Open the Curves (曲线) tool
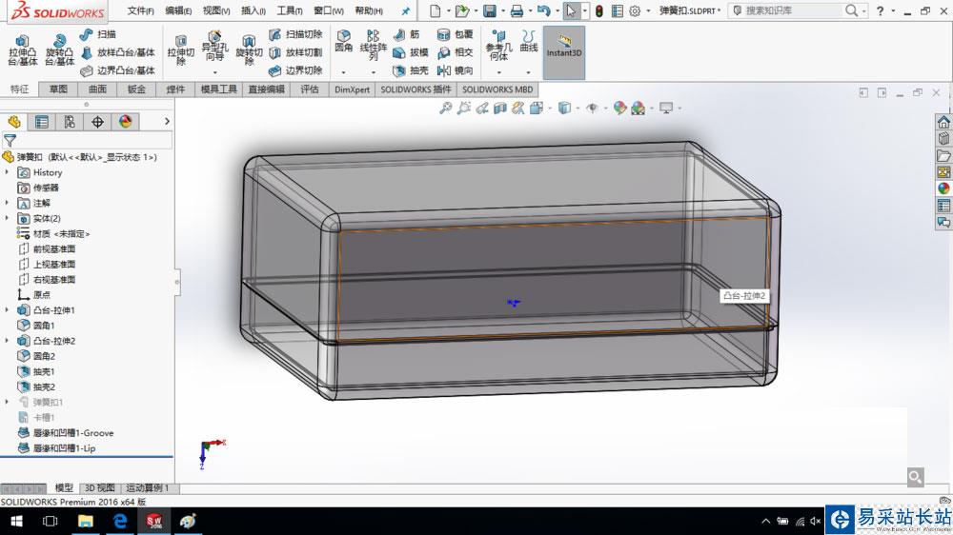 (x=529, y=41)
